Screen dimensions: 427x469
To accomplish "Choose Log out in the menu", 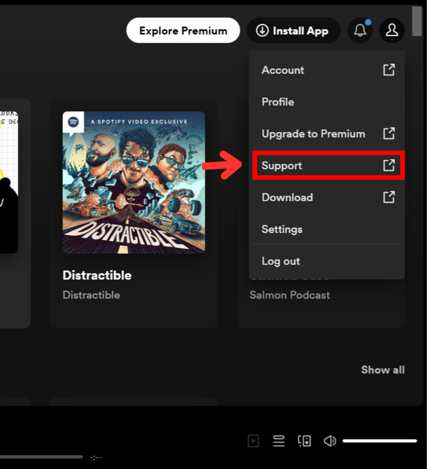I will point(281,261).
